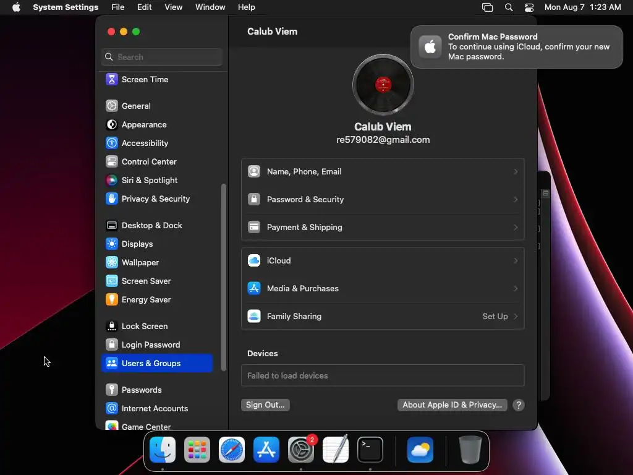This screenshot has width=633, height=475.
Task: Open Displays icon in sidebar
Action: point(111,244)
